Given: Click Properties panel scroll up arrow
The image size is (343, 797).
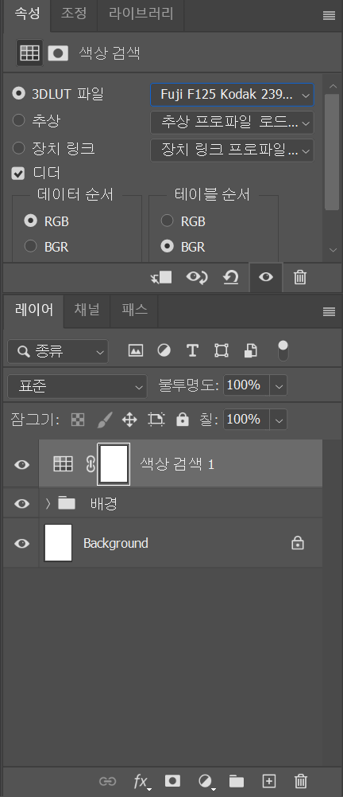Looking at the screenshot, I should [x=333, y=87].
